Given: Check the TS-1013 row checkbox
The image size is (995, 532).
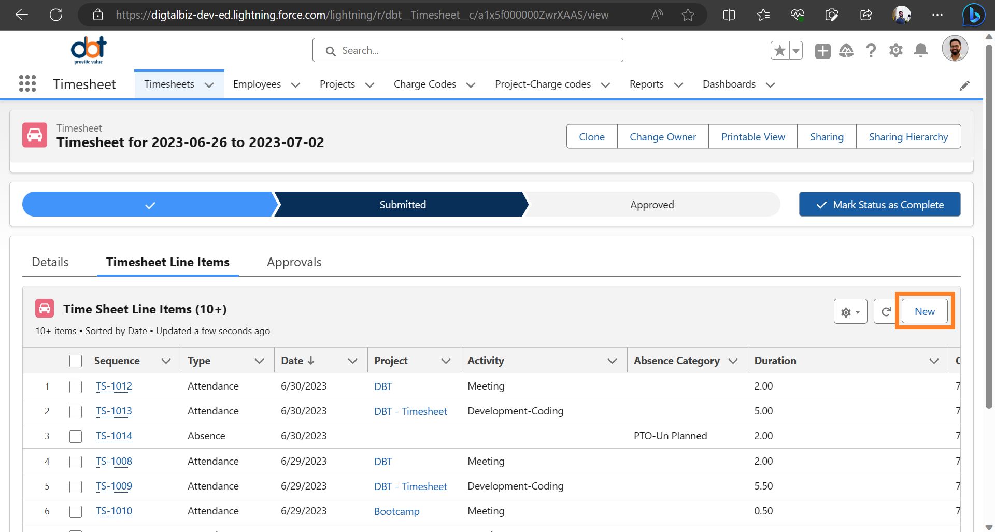Looking at the screenshot, I should click(x=76, y=411).
